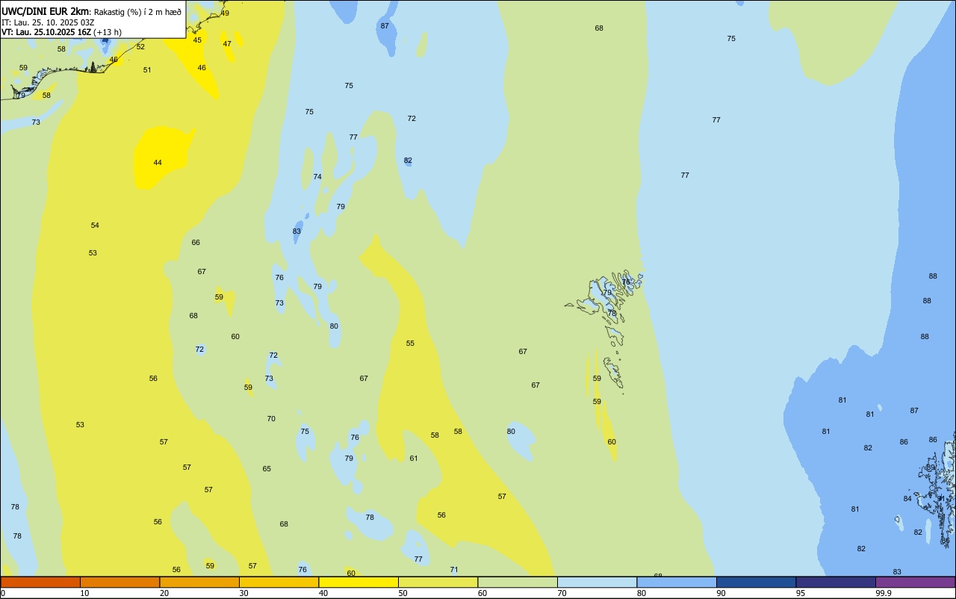
Task: Click the humidity value '49' on the map
Action: pyautogui.click(x=225, y=13)
